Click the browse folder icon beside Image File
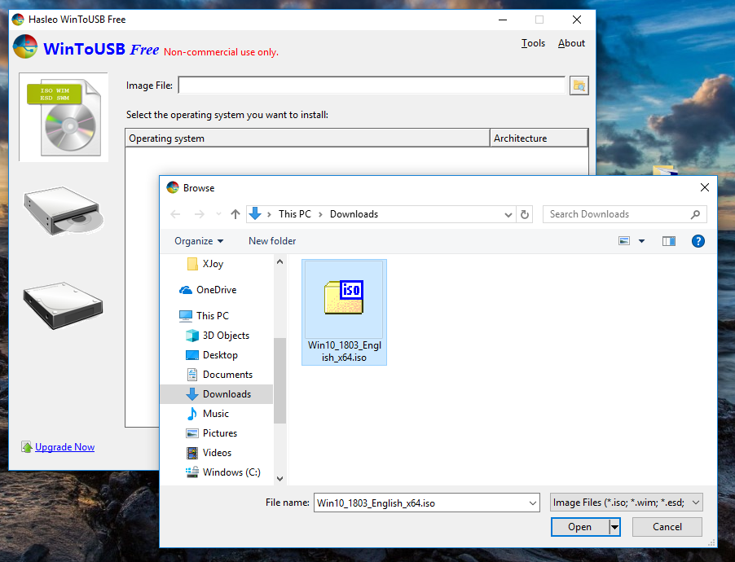735x562 pixels. pos(579,86)
